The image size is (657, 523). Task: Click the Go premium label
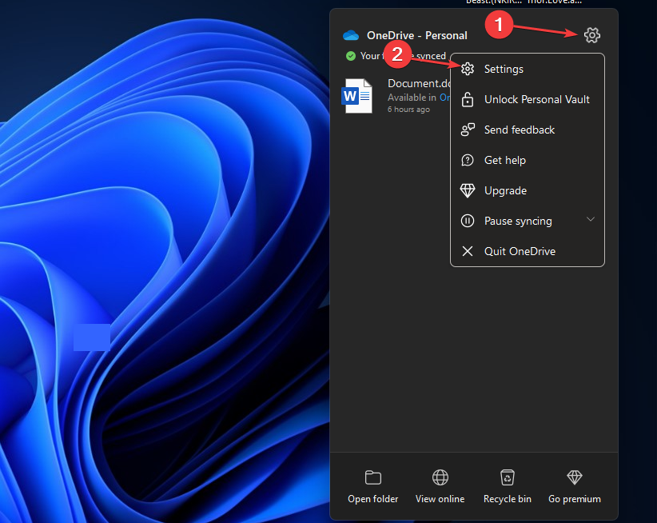pos(575,499)
